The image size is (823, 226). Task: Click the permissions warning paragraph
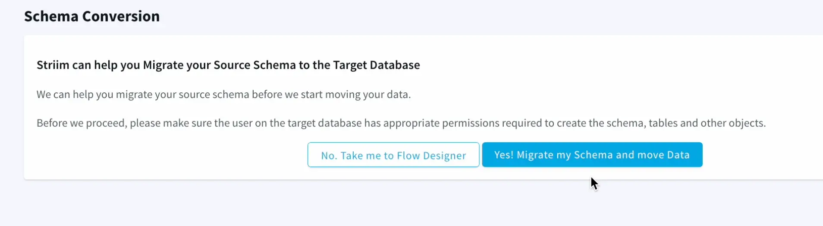(401, 123)
